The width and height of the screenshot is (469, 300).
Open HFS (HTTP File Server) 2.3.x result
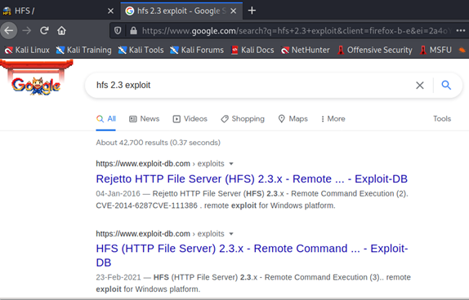click(x=252, y=255)
